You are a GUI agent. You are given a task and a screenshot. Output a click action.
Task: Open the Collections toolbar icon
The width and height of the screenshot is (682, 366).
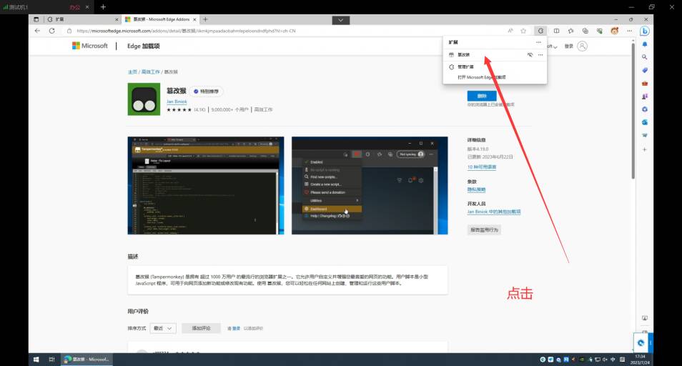(585, 31)
